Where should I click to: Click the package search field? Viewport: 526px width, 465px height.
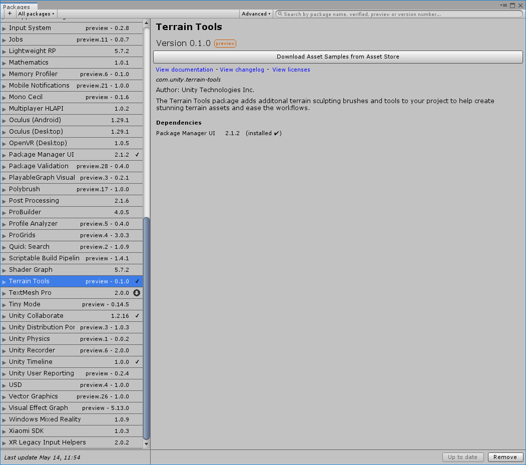pos(399,14)
